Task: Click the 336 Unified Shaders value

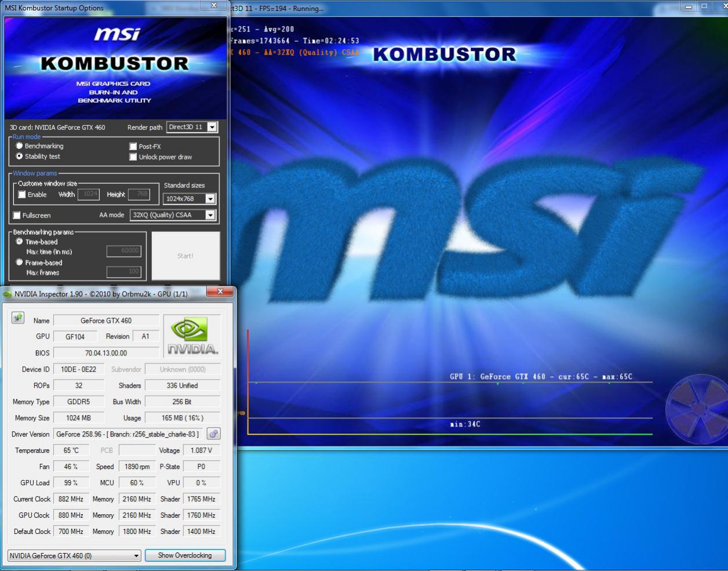Action: [183, 385]
